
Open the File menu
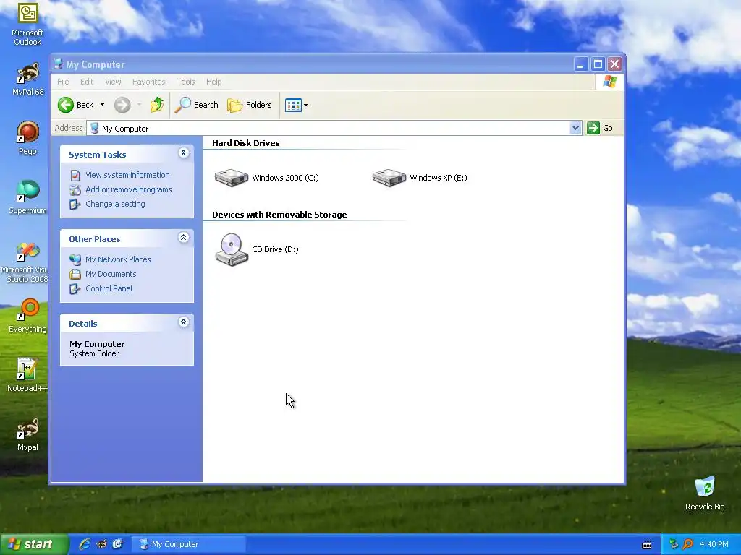pyautogui.click(x=63, y=82)
